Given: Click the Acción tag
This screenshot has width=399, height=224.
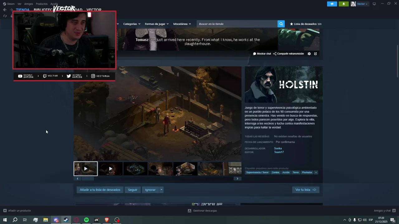Looking at the screenshot, I should 286,172.
